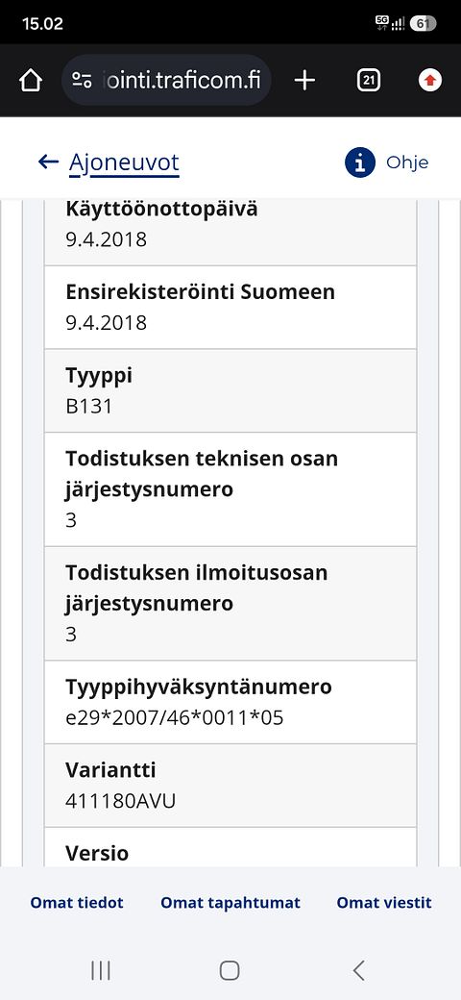The width and height of the screenshot is (461, 1000).
Task: Tap Android recent apps button
Action: (x=101, y=970)
